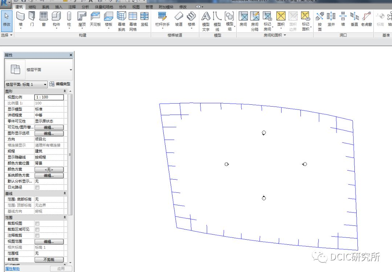Screen dimensions: 392x272
Task: Select the 模型文字 model text tool
Action: tap(206, 21)
